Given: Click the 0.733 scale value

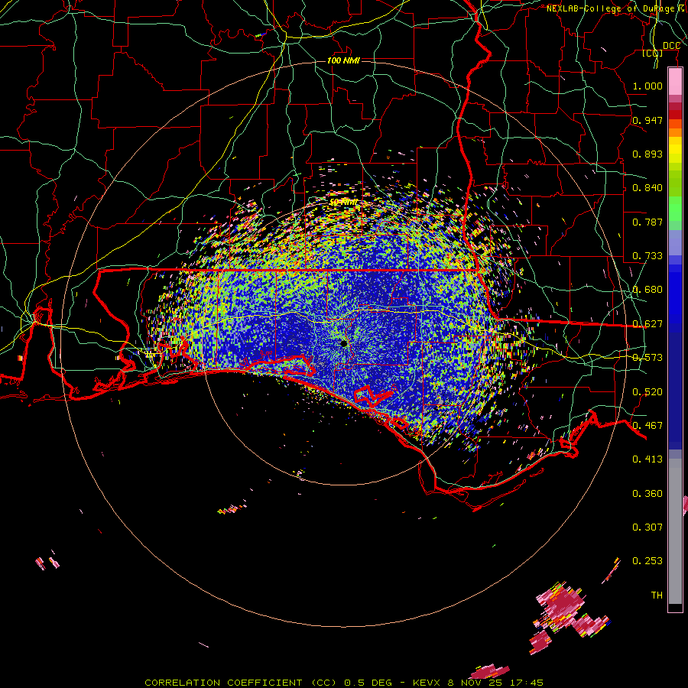Looking at the screenshot, I should pyautogui.click(x=647, y=256).
